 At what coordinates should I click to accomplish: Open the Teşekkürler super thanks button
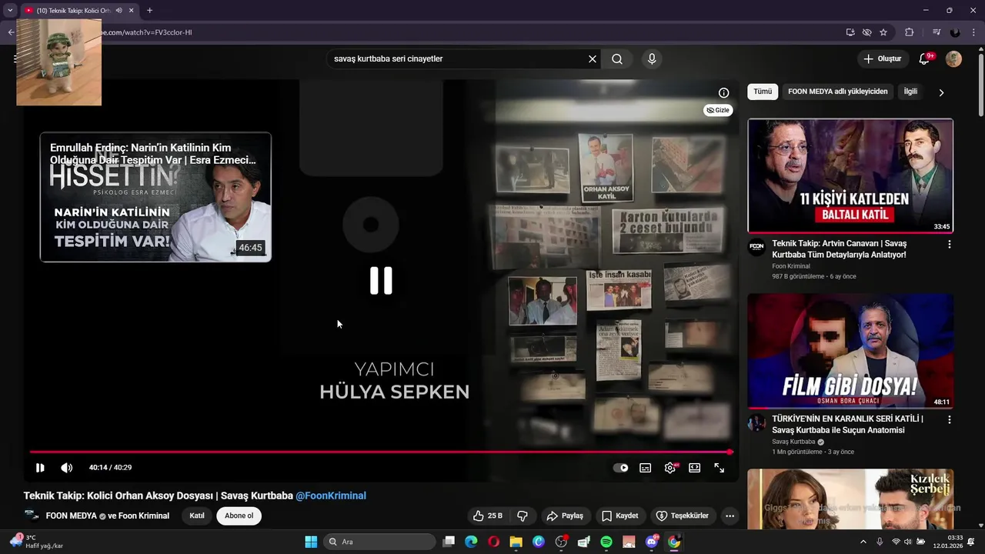coord(683,516)
